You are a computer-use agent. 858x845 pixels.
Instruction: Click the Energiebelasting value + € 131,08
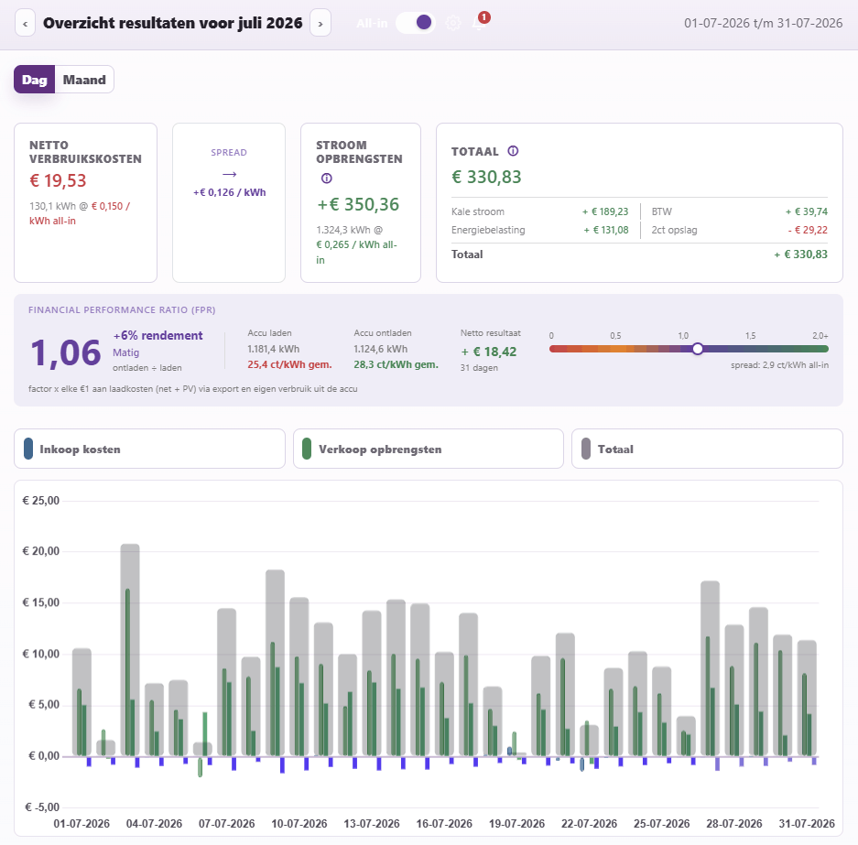(606, 231)
